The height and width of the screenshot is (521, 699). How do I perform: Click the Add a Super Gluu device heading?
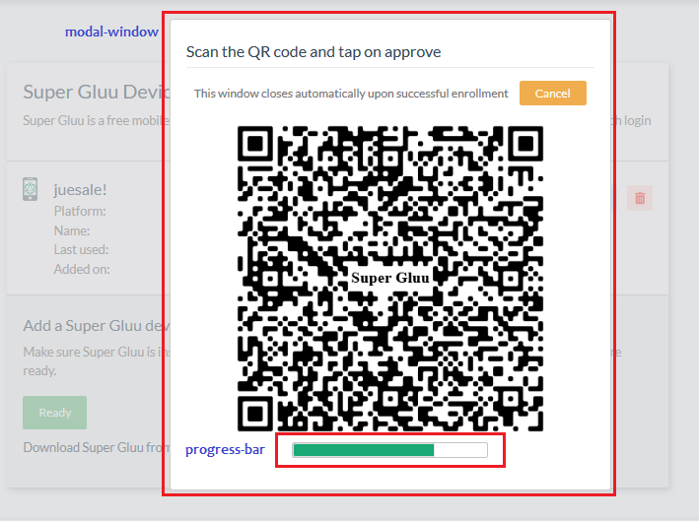(97, 326)
